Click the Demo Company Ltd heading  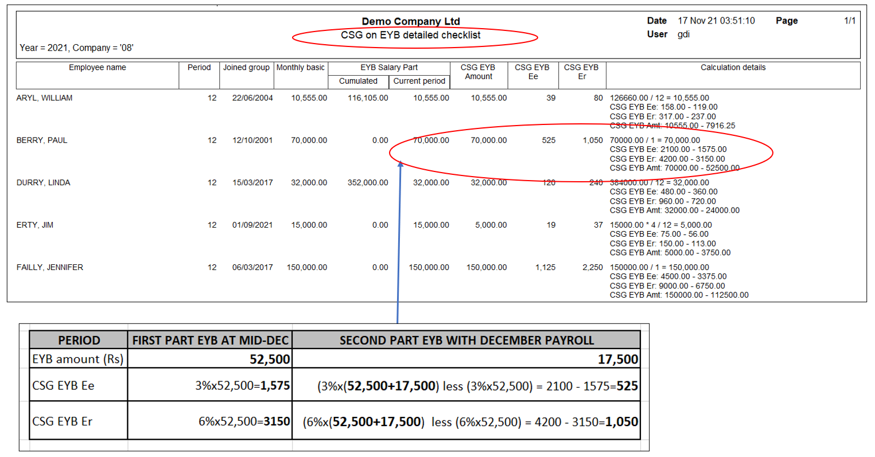click(410, 22)
